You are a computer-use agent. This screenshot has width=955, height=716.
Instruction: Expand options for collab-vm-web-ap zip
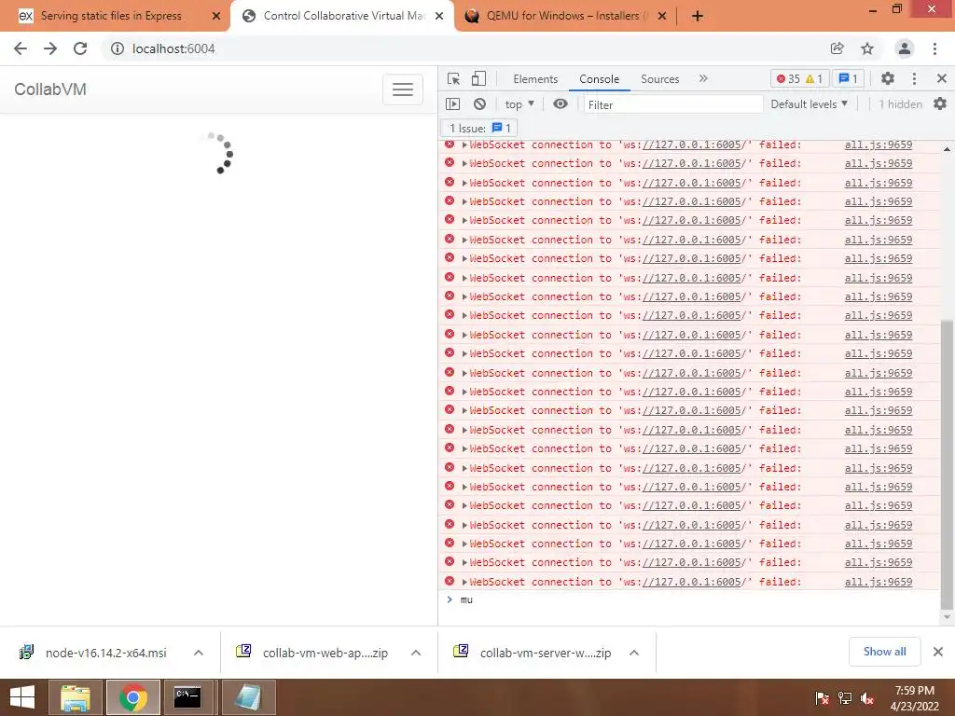click(x=416, y=653)
